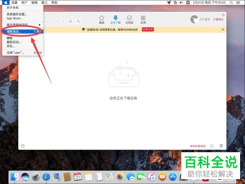This screenshot has width=245, height=184.
Task: Select 关机 shut down menu item
Action: [x=23, y=46]
